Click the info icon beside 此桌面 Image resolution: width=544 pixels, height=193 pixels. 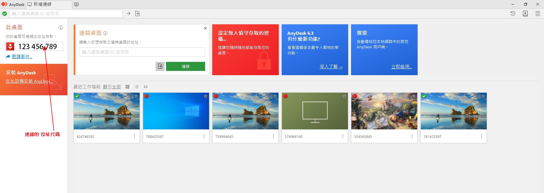[x=61, y=28]
